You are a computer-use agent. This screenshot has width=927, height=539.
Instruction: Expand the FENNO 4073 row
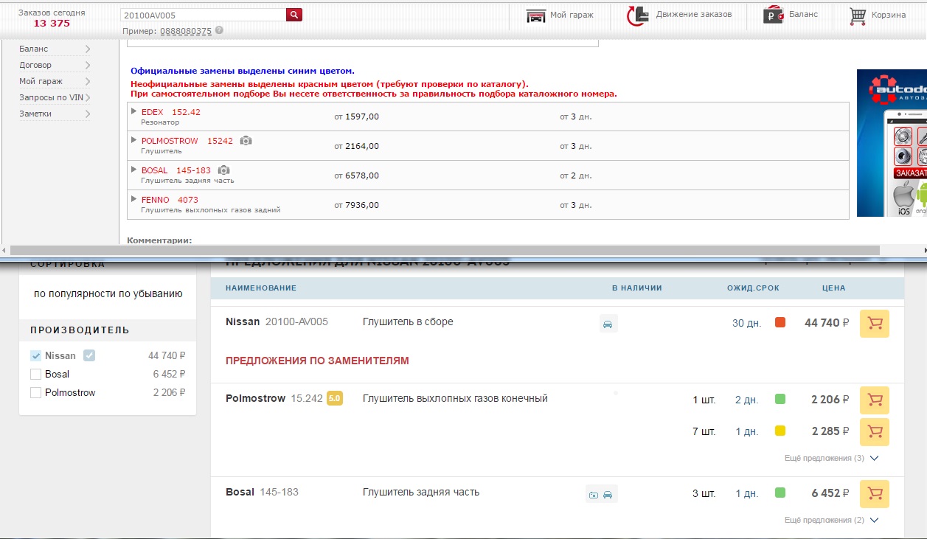click(134, 199)
